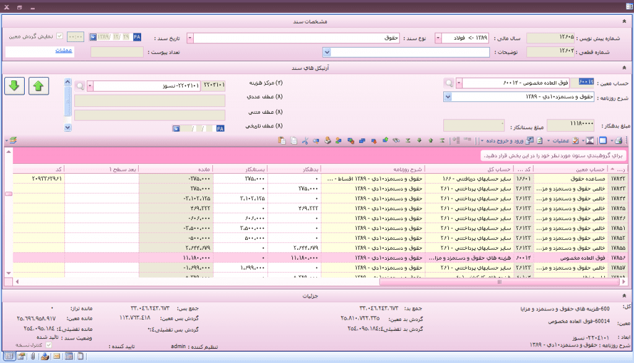Click the paste clipboard icon in toolbar
Screen dimensions: 634x363
(282, 141)
